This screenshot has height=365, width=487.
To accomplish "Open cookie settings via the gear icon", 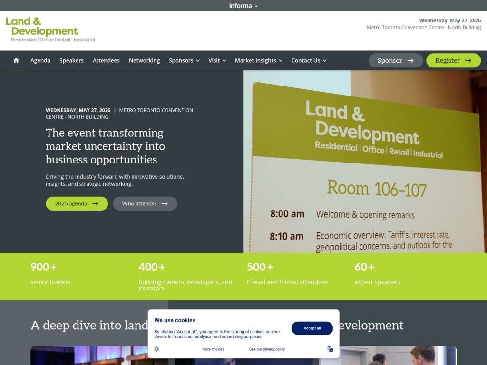I will point(157,349).
